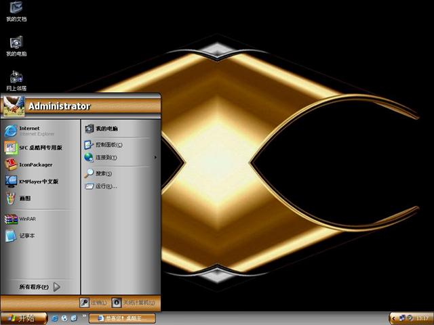Click the Administrator user picture
The height and width of the screenshot is (325, 434).
(13, 106)
